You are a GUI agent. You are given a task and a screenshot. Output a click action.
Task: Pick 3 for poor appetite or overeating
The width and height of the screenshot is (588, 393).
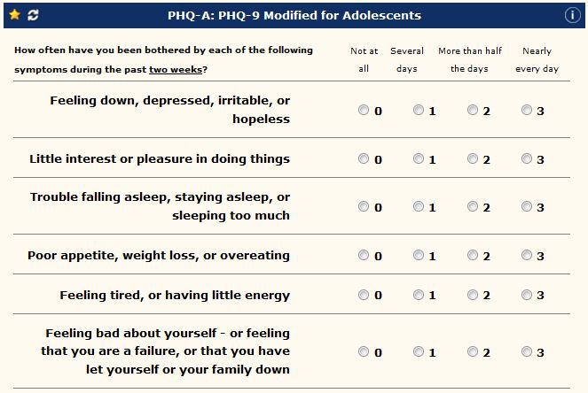527,256
